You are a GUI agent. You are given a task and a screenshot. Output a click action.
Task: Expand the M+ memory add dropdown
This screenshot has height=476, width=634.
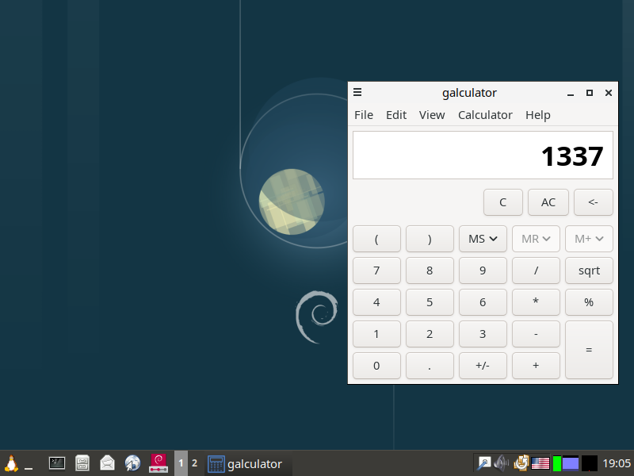coord(589,239)
